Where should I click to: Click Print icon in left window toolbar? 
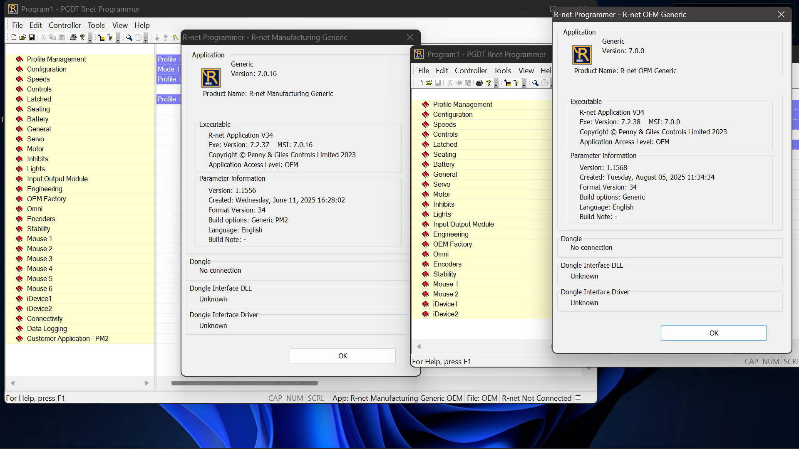coord(73,38)
